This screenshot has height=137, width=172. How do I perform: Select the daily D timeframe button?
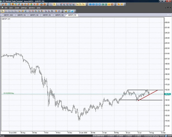pyautogui.click(x=109, y=4)
